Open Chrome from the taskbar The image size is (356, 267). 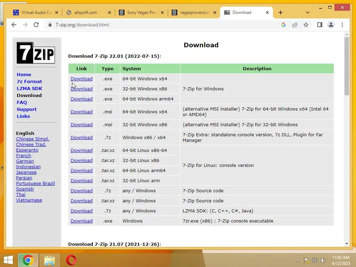pos(28,260)
